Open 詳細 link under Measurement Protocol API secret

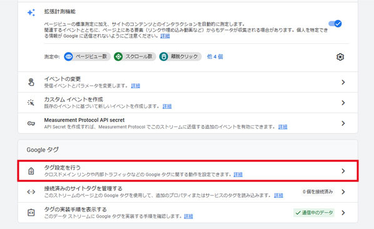point(283,126)
